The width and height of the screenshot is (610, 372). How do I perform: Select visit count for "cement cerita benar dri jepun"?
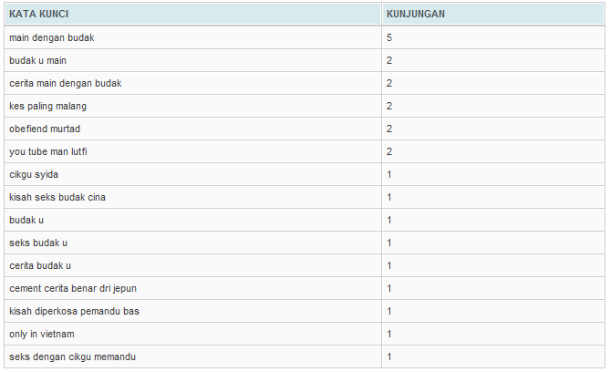point(389,288)
